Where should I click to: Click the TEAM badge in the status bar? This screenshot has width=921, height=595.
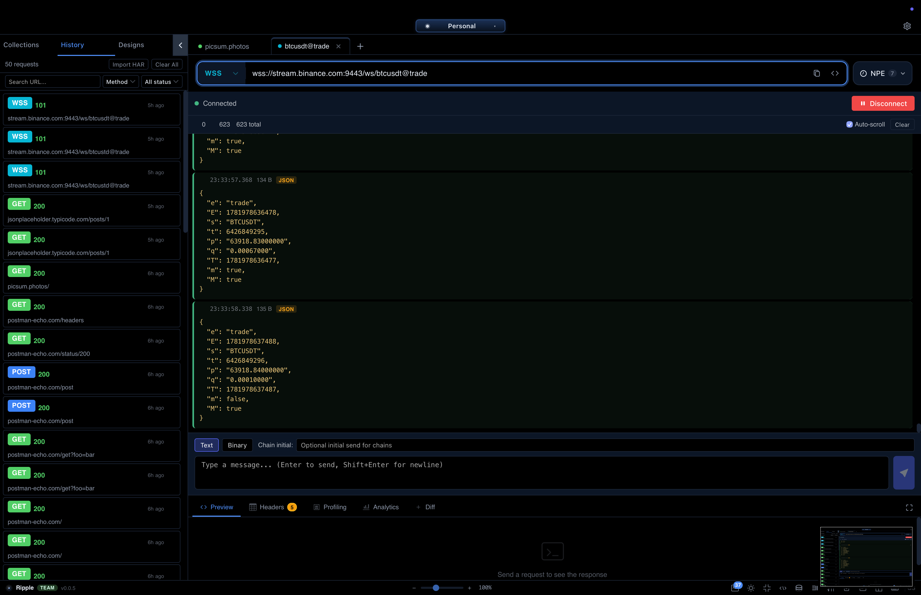[47, 588]
